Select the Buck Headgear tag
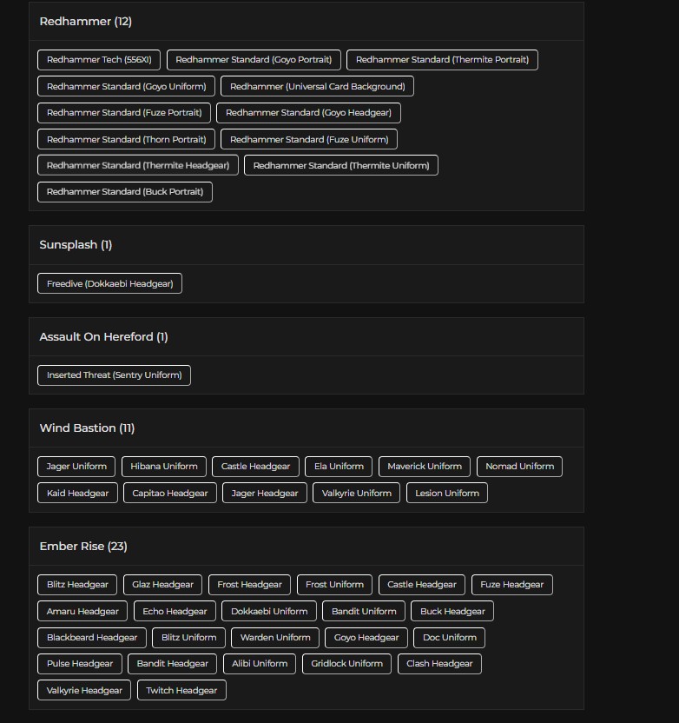 pyautogui.click(x=452, y=611)
